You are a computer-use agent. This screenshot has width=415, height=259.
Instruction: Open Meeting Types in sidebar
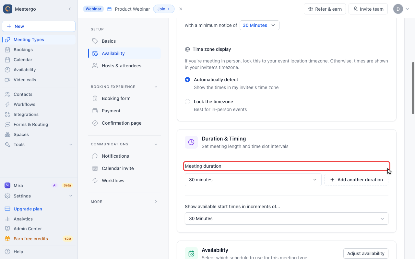coord(39,39)
